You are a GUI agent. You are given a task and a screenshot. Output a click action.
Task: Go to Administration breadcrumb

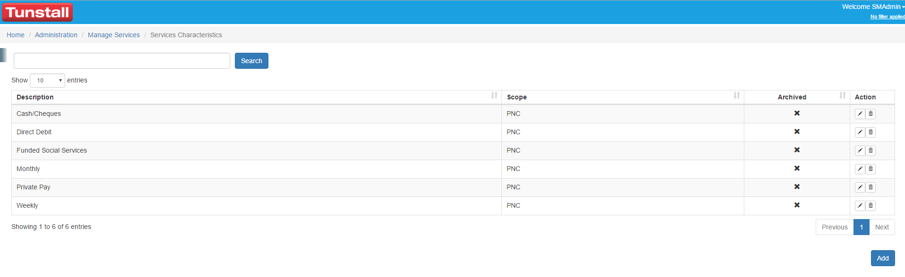56,35
